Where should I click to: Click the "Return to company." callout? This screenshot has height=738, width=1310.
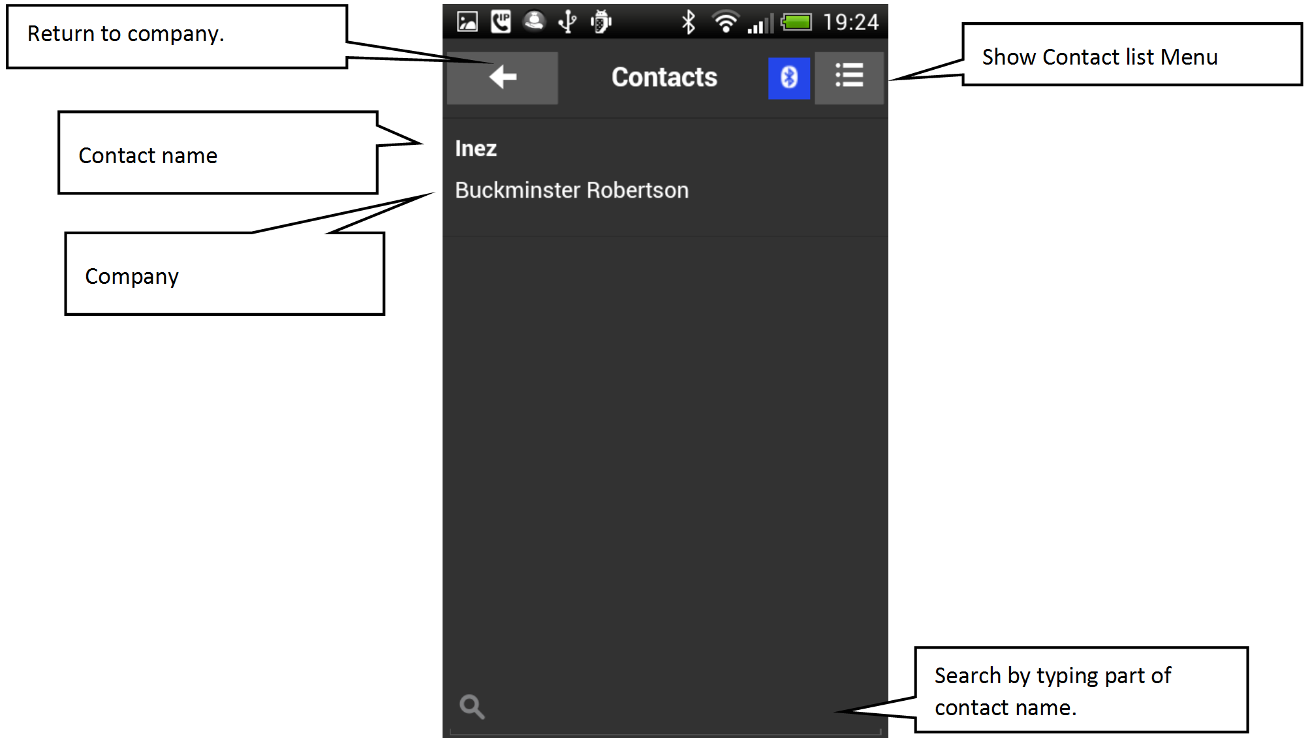click(x=177, y=37)
